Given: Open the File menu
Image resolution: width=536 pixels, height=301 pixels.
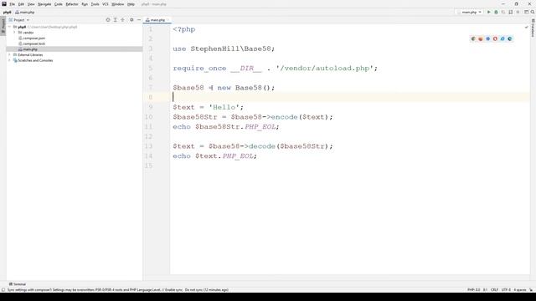Looking at the screenshot, I should (12, 4).
